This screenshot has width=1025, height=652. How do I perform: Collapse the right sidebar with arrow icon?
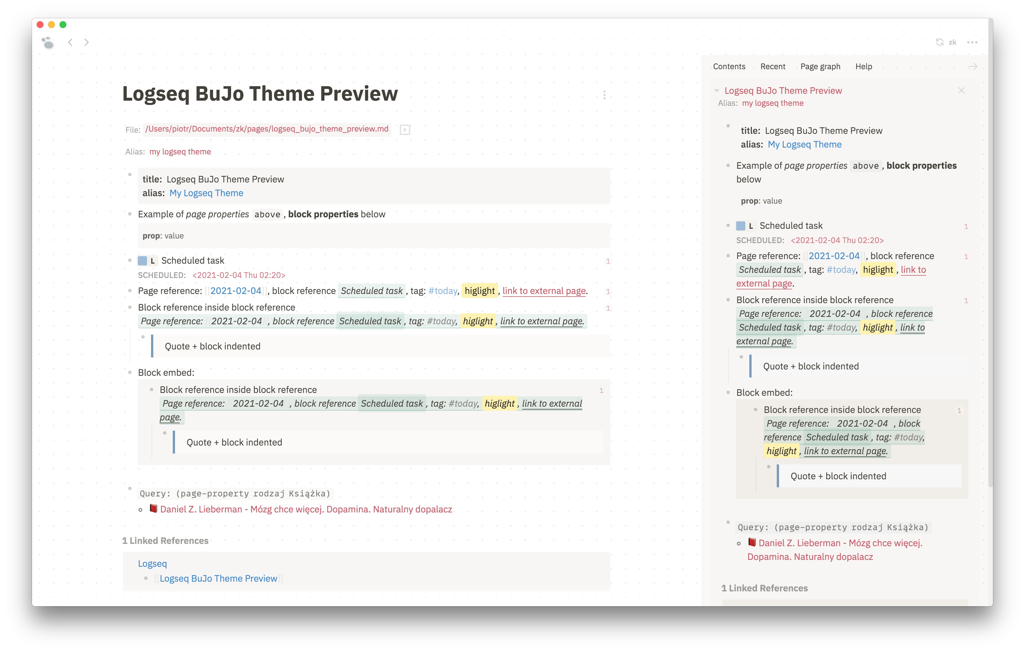973,66
